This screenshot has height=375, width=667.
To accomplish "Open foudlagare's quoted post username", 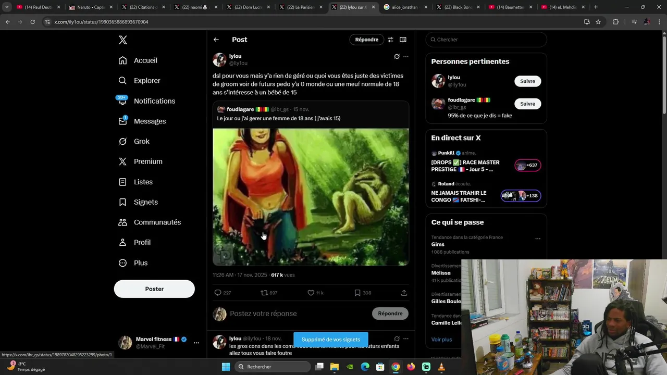I will click(x=240, y=109).
